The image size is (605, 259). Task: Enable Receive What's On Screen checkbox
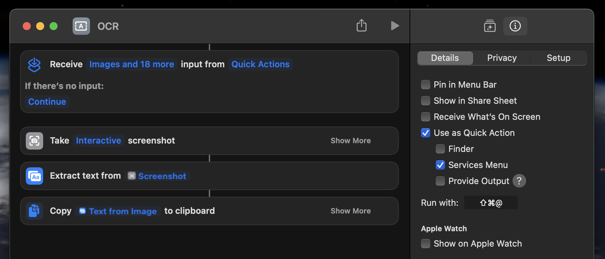tap(426, 117)
